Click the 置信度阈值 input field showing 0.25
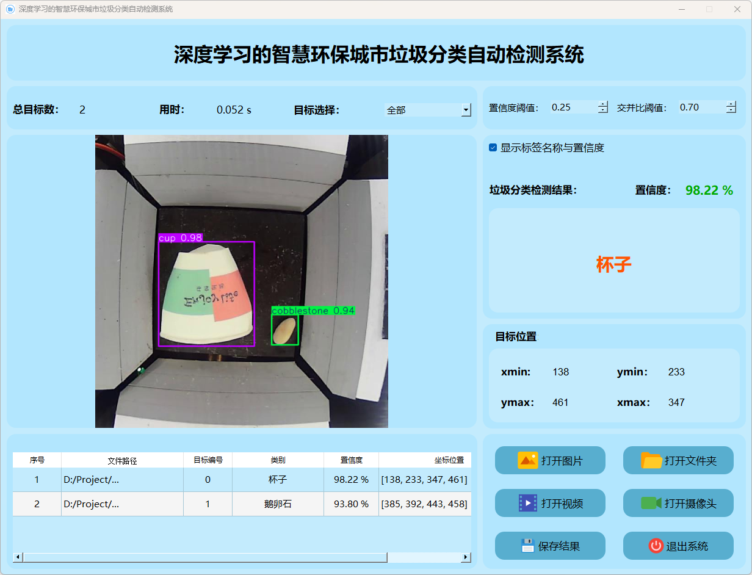This screenshot has height=575, width=752. coord(574,107)
